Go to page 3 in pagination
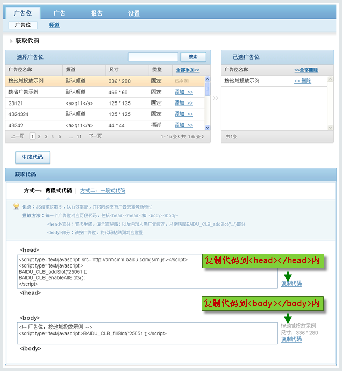This screenshot has height=371, width=342. 46,136
